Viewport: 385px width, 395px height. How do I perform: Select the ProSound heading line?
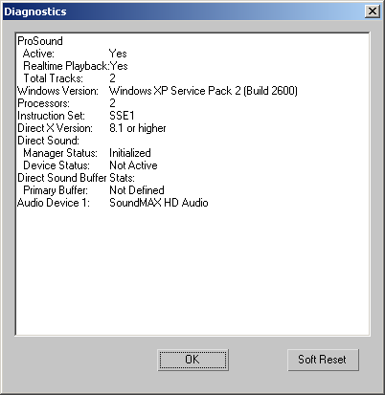[x=40, y=41]
